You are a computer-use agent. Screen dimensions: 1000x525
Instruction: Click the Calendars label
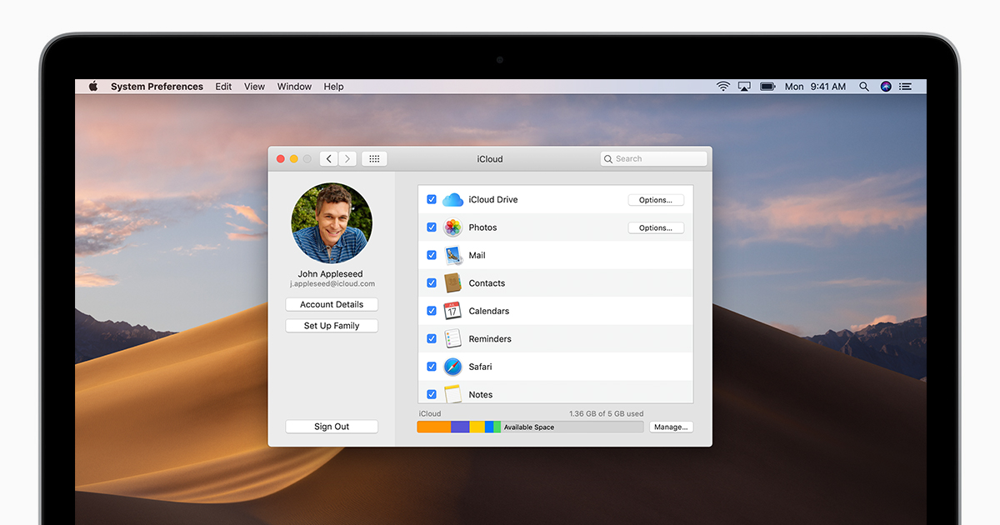(x=489, y=311)
